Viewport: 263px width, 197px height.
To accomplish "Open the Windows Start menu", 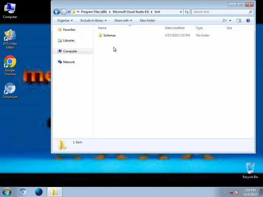I will [x=7, y=192].
